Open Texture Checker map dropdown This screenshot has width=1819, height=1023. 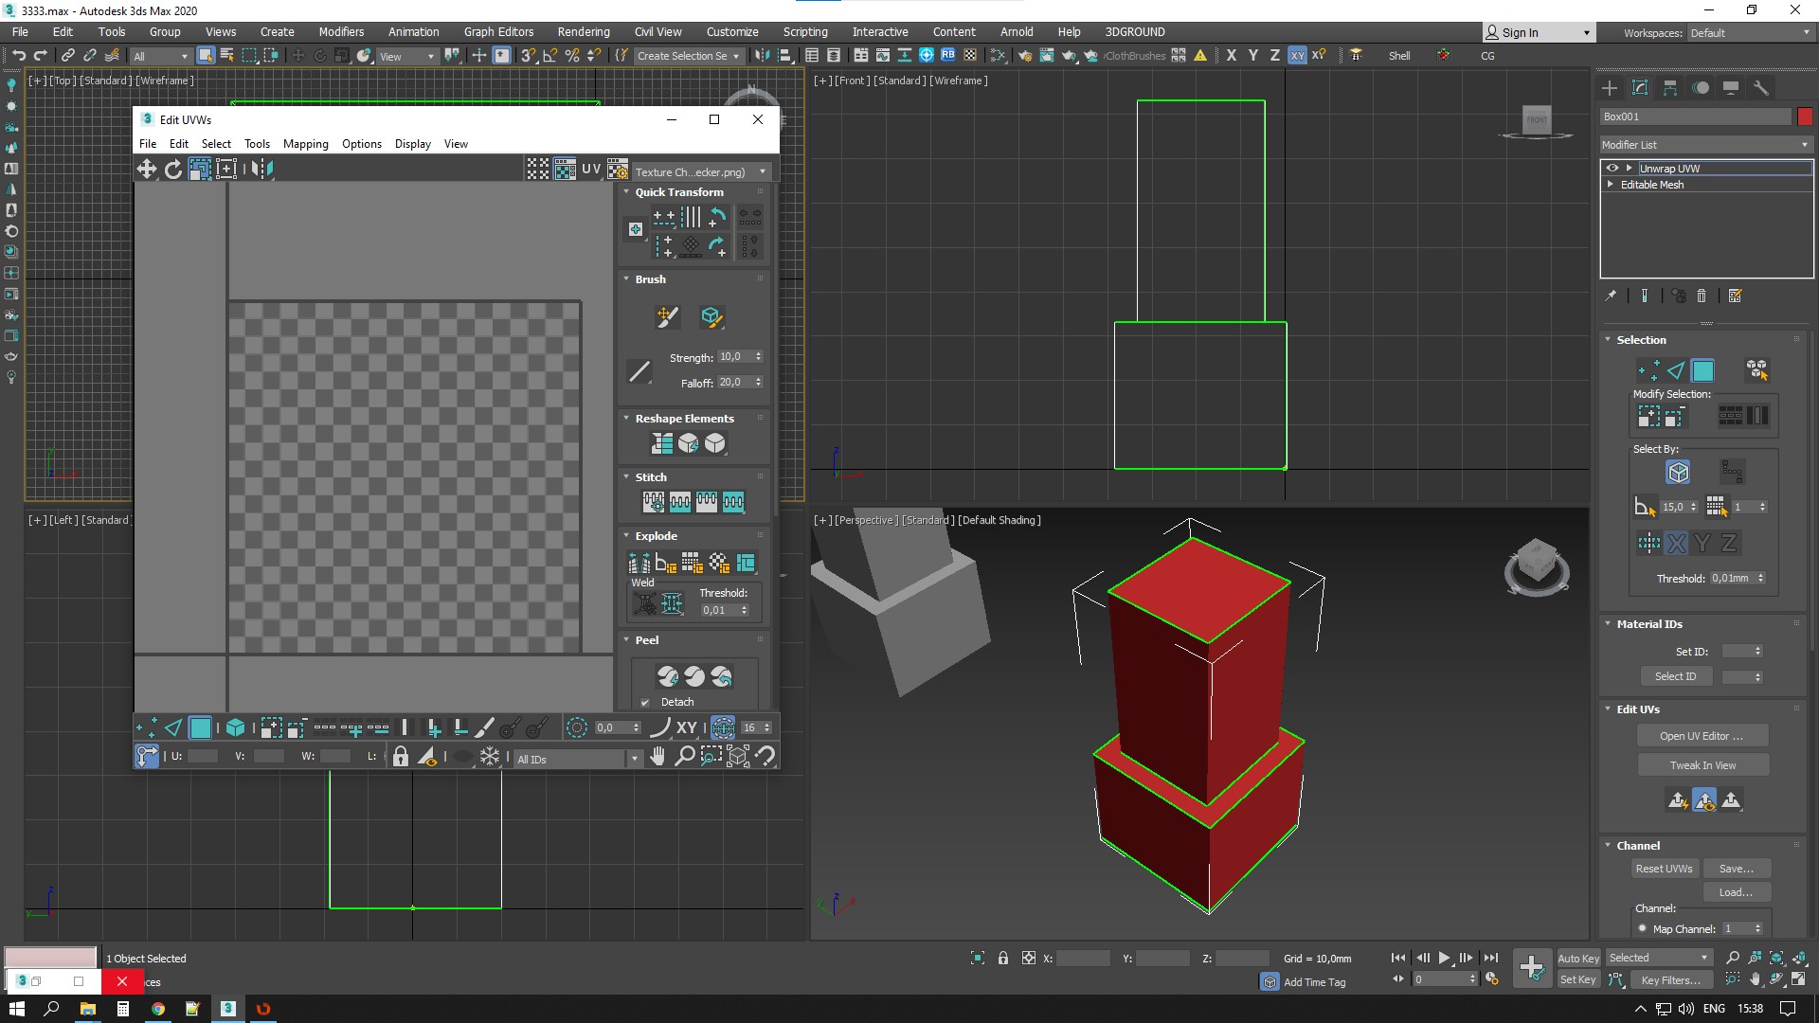(x=701, y=171)
